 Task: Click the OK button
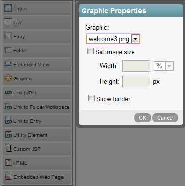[x=142, y=118]
